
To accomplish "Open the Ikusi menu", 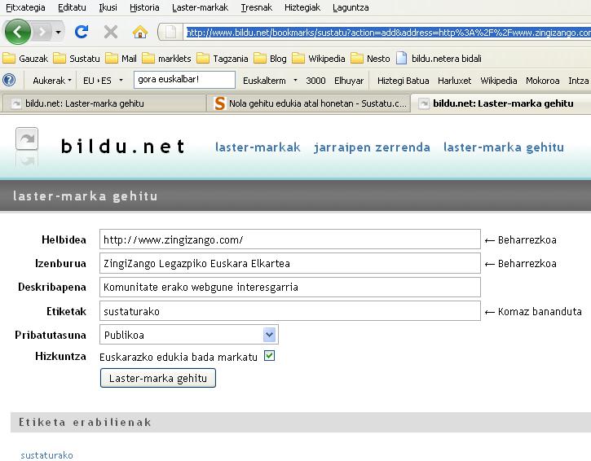I will [x=108, y=7].
